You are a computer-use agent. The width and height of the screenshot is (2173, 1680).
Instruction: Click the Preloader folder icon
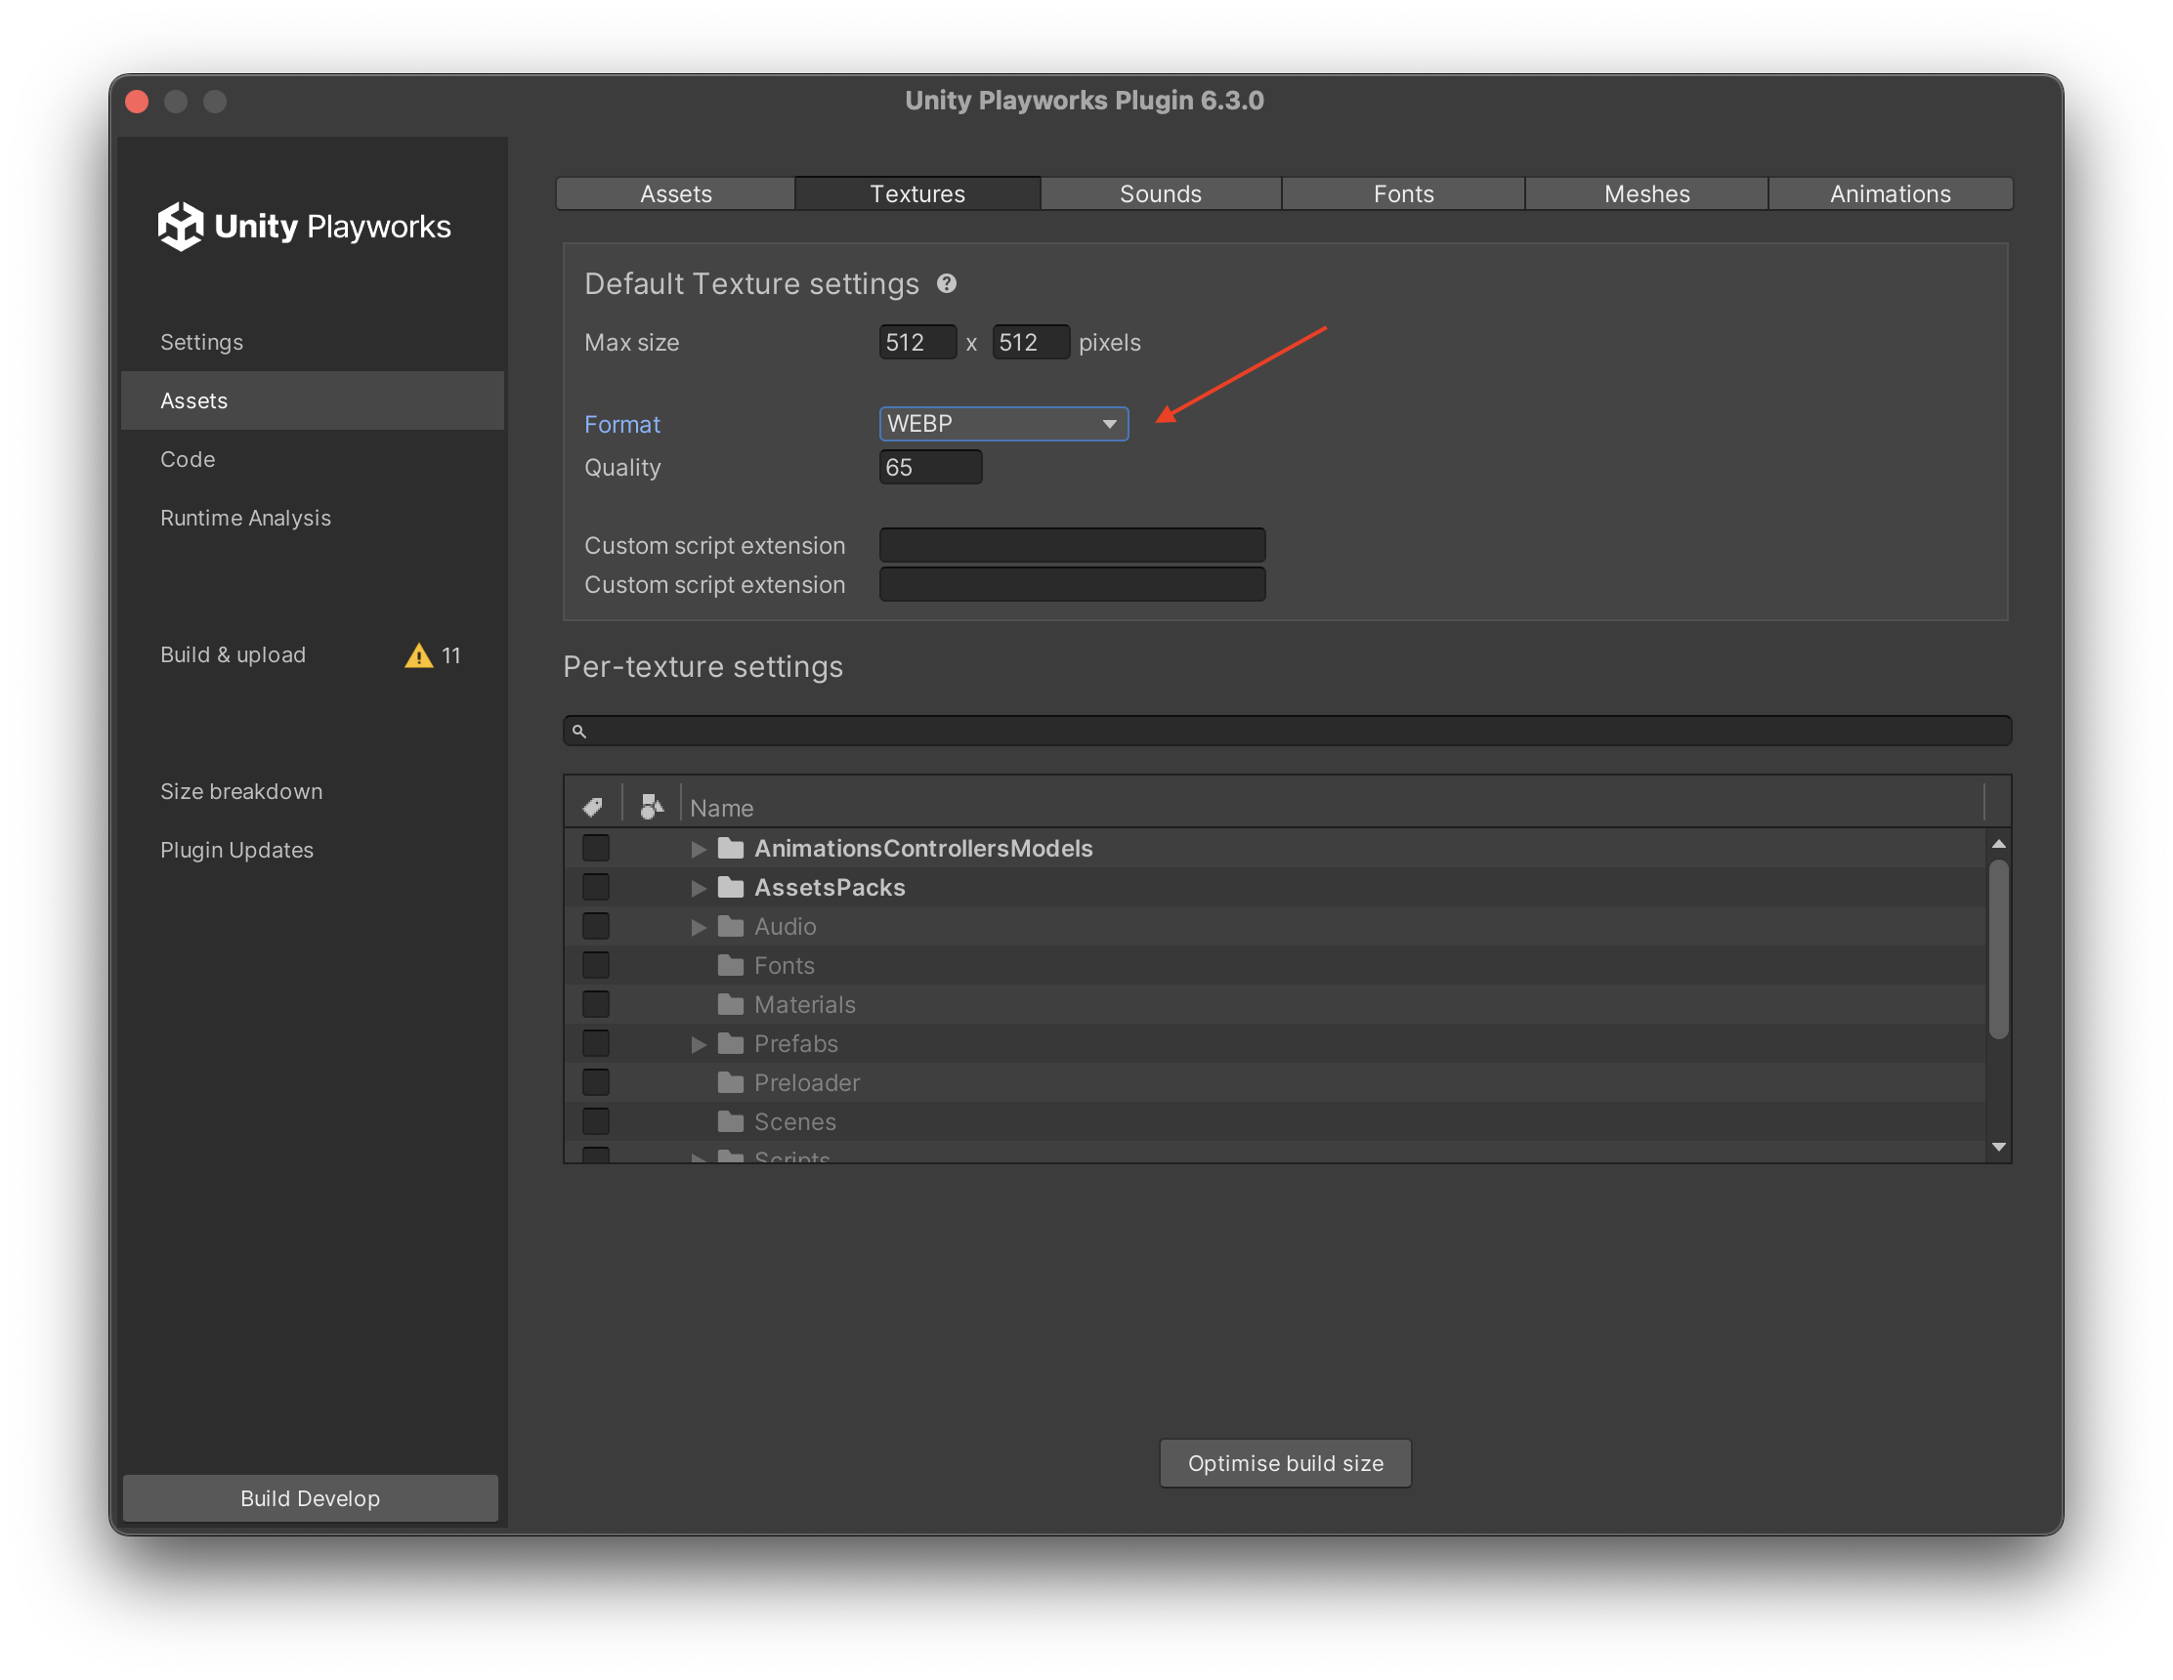[731, 1083]
